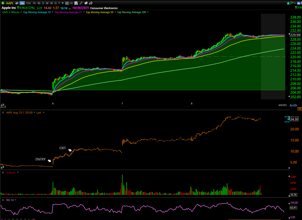This screenshot has width=302, height=220.
Task: Click the 238.00 price scale label
Action: 295,17
